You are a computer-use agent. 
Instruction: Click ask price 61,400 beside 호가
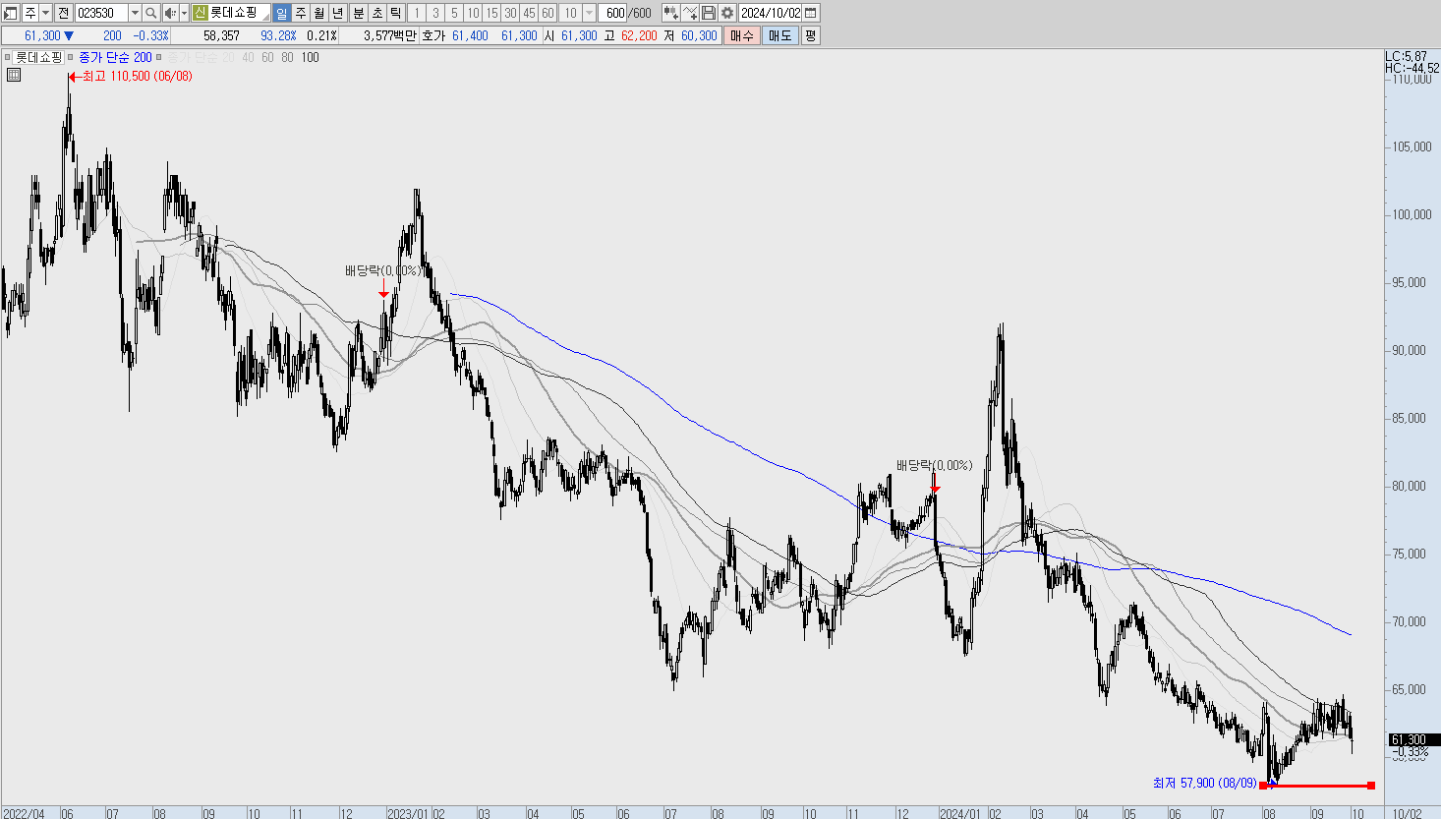470,35
